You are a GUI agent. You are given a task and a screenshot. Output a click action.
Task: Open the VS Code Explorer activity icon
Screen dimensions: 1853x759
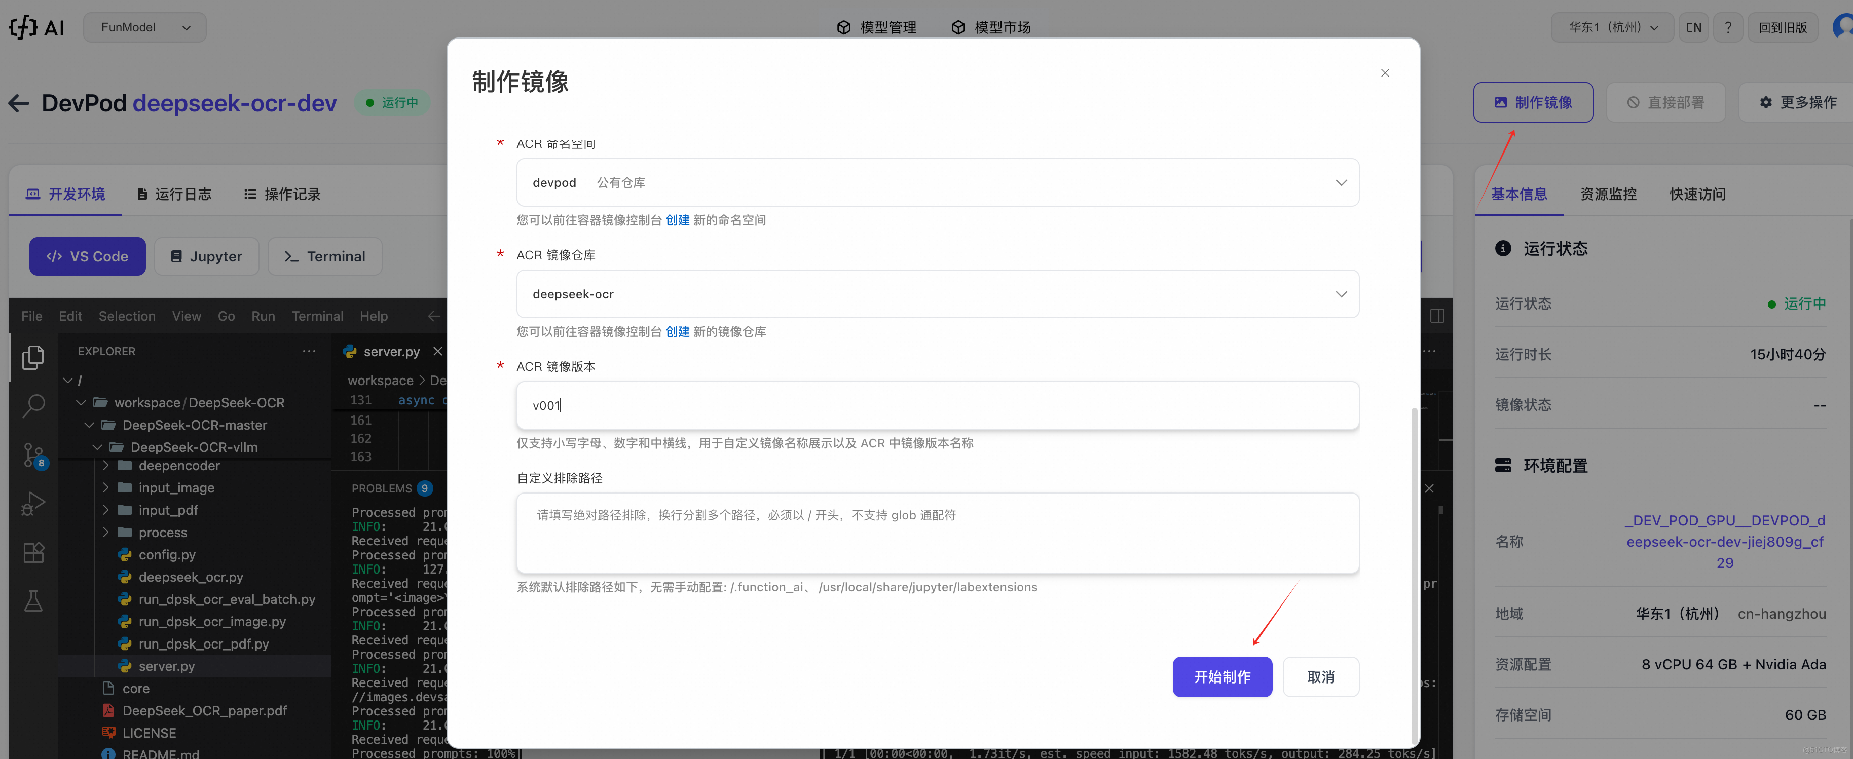[x=33, y=358]
